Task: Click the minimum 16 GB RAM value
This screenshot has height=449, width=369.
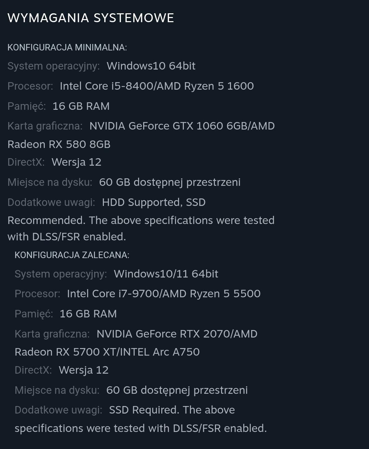Action: [81, 106]
